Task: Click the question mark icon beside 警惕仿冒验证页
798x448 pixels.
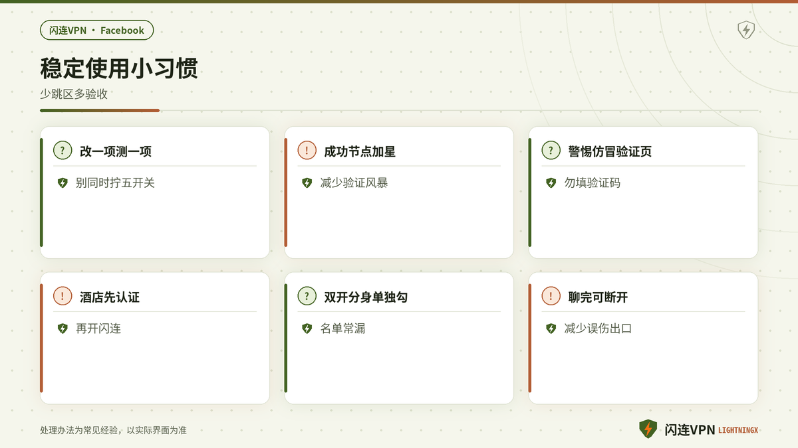Action: 551,151
